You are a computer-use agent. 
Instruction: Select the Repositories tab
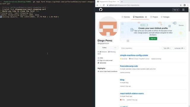click(x=140, y=17)
